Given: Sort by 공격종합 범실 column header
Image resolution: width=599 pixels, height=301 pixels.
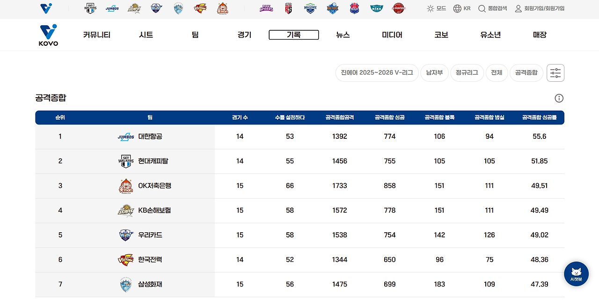Looking at the screenshot, I should click(x=489, y=118).
